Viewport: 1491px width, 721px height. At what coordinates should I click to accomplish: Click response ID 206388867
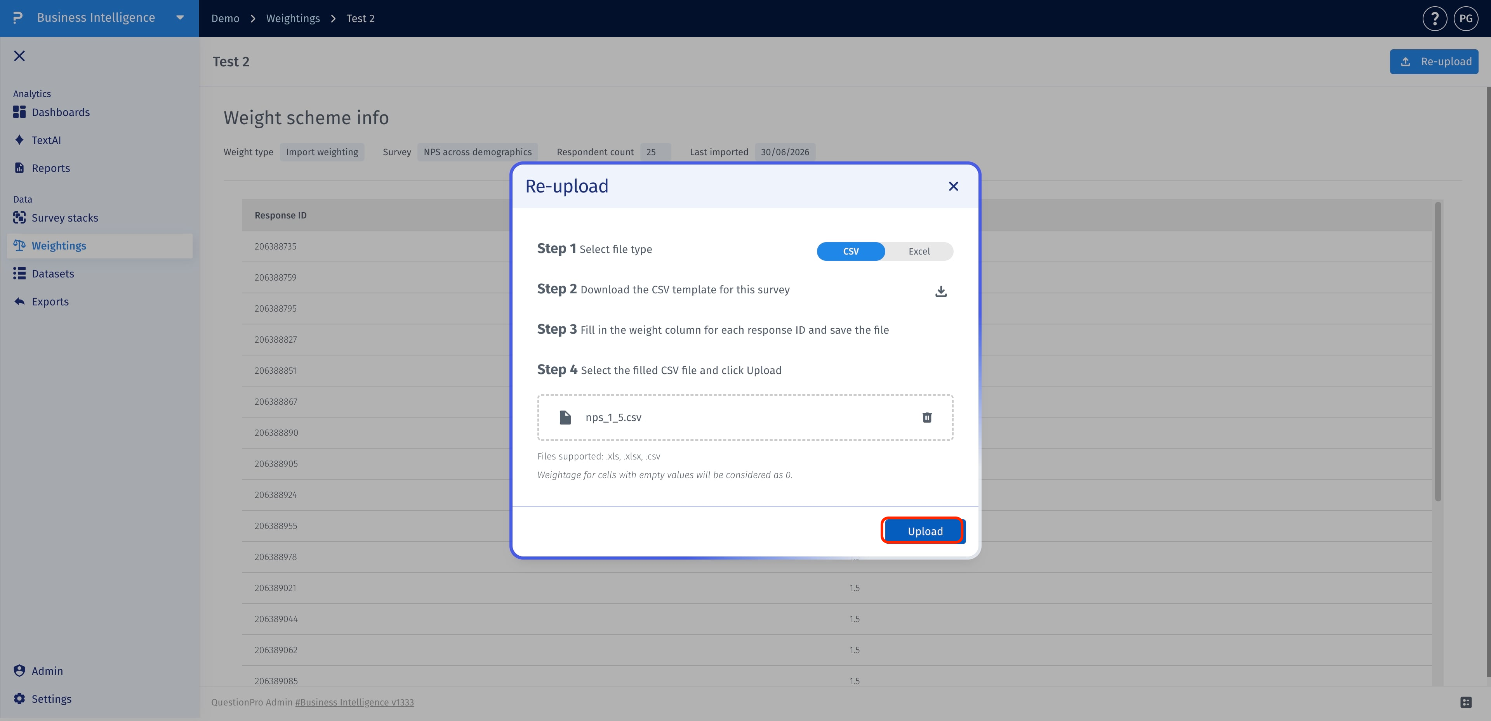[276, 402]
